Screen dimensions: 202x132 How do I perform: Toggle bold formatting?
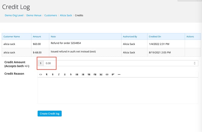pos(52,74)
